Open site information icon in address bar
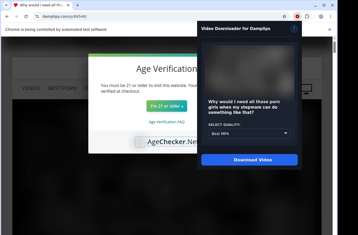The height and width of the screenshot is (235, 358). [x=37, y=17]
